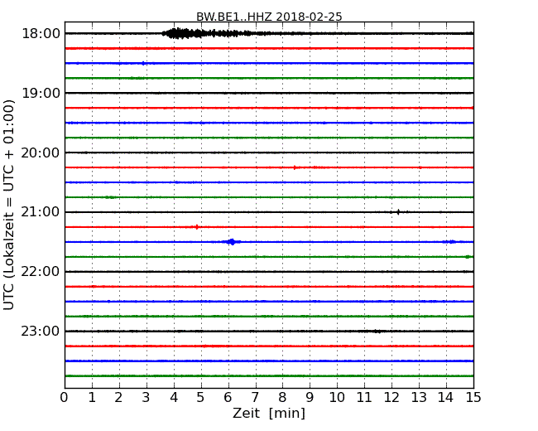Click x-axis tick label 4

point(174,398)
